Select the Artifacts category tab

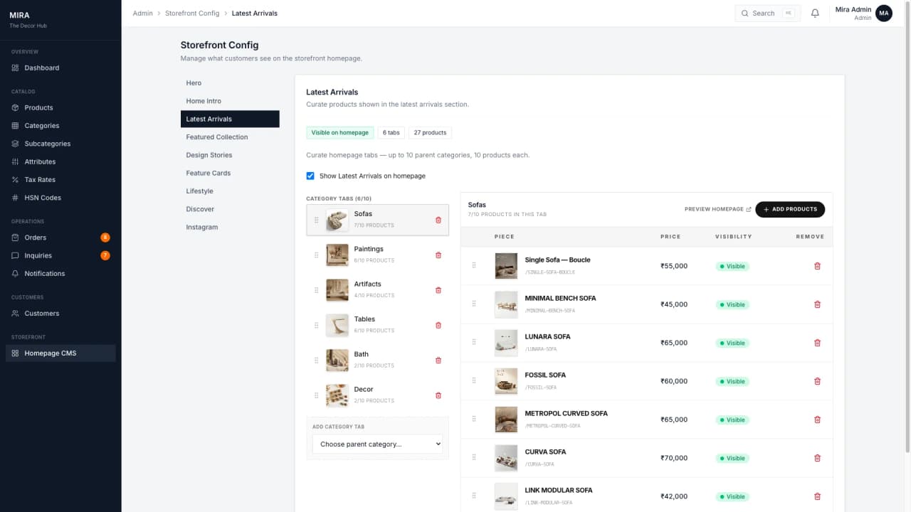coord(378,290)
